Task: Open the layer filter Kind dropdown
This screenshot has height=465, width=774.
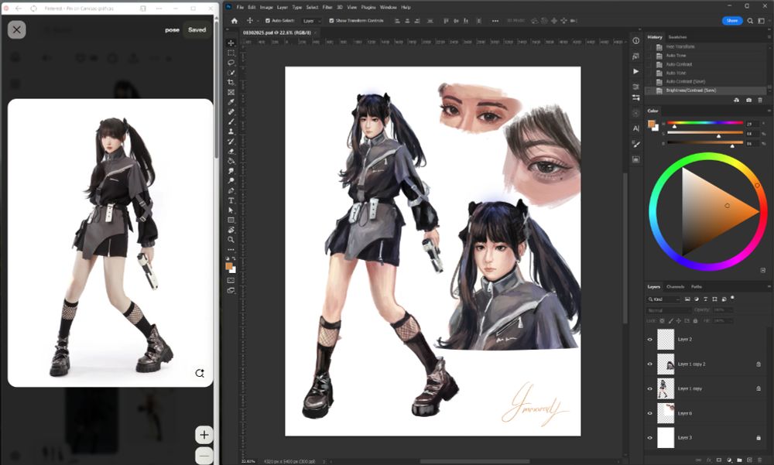Action: [666, 299]
